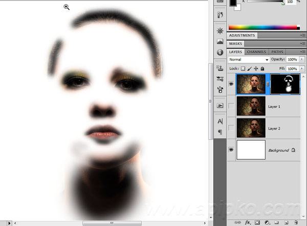
Task: Click the foreground black color swatch
Action: point(233,3)
